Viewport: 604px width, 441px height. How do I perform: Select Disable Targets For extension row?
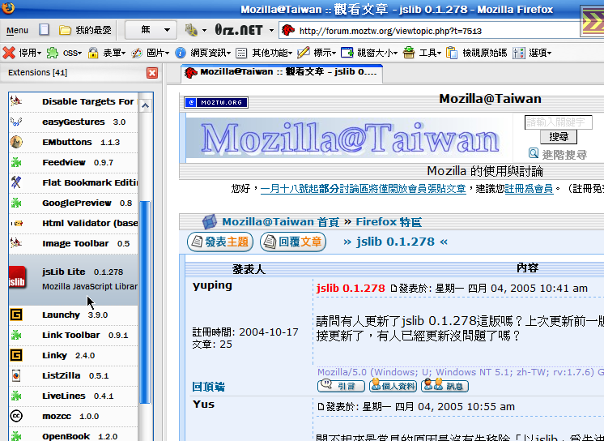tap(73, 102)
